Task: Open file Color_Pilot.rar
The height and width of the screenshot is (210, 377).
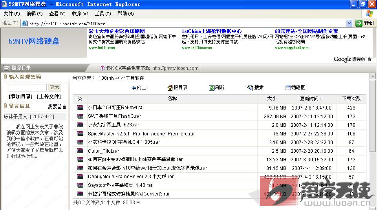Action: click(x=104, y=151)
